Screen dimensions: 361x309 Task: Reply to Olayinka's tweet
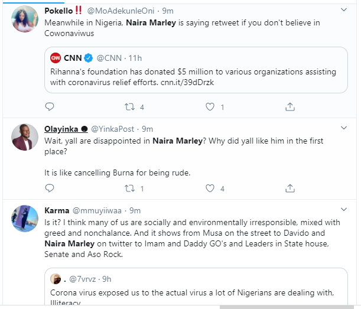click(x=50, y=189)
